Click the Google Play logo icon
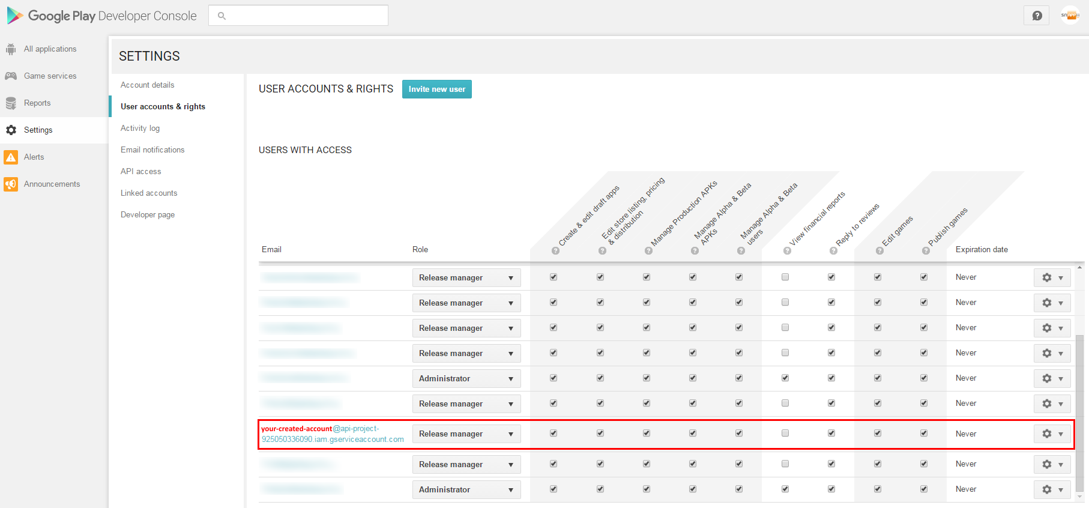Screen dimensions: 1089x508 [x=14, y=16]
